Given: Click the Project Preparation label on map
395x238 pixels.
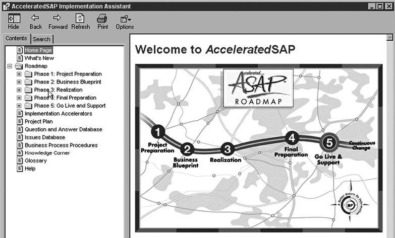Looking at the screenshot, I should coord(157,148).
